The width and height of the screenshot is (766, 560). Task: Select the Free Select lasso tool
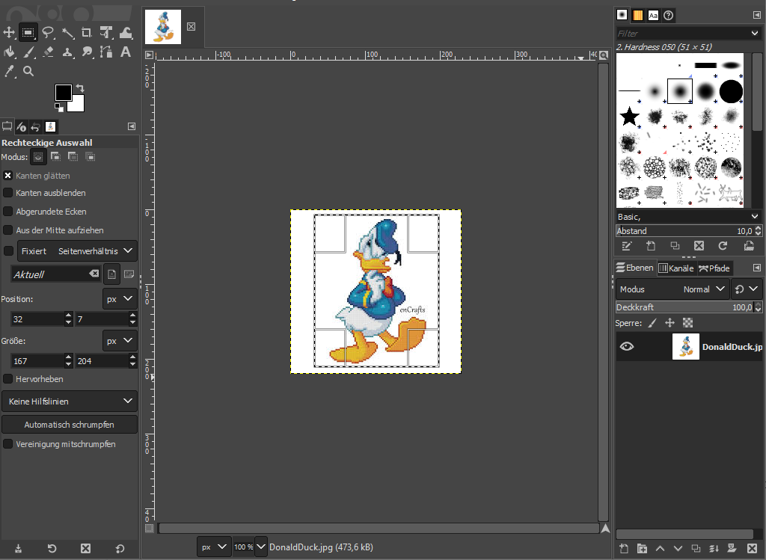tap(48, 32)
